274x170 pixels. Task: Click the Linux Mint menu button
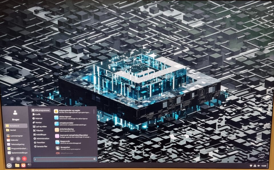click(x=9, y=165)
